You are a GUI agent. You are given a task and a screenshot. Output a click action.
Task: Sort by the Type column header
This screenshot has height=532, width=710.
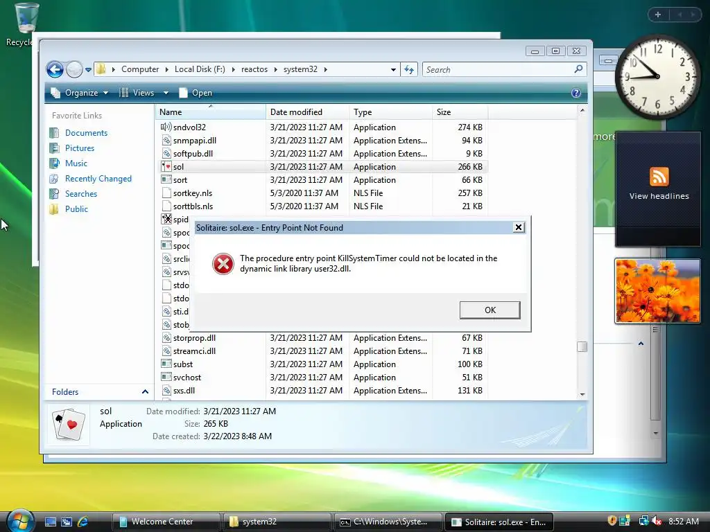pos(390,112)
